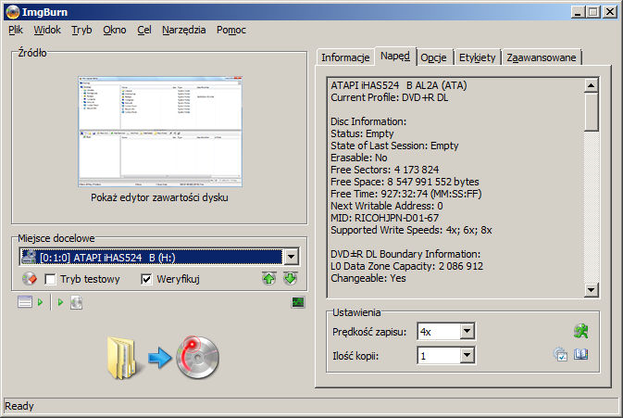Switch to the Informacje tab
The image size is (623, 418).
pyautogui.click(x=345, y=57)
